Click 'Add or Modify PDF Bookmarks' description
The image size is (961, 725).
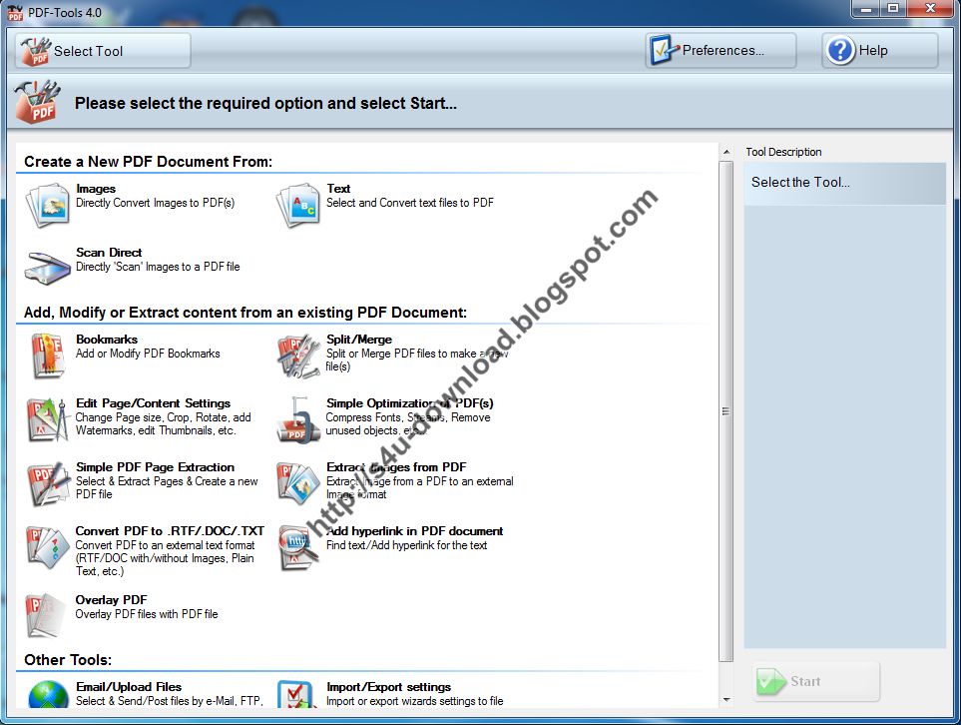click(x=148, y=354)
